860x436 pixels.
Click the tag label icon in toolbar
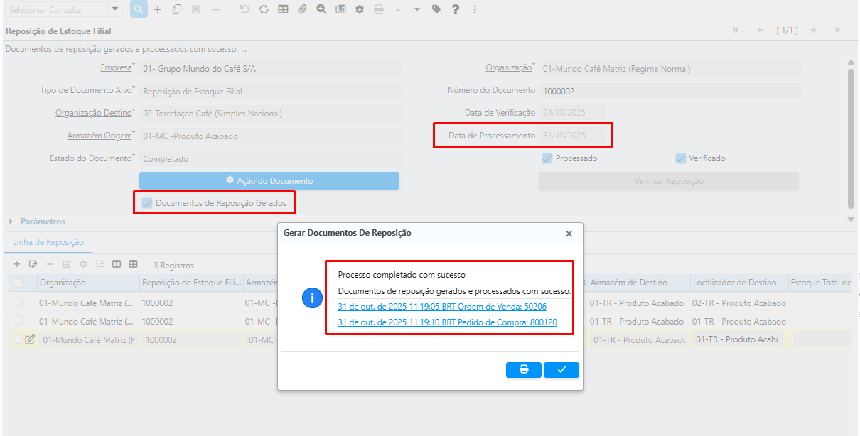[436, 9]
